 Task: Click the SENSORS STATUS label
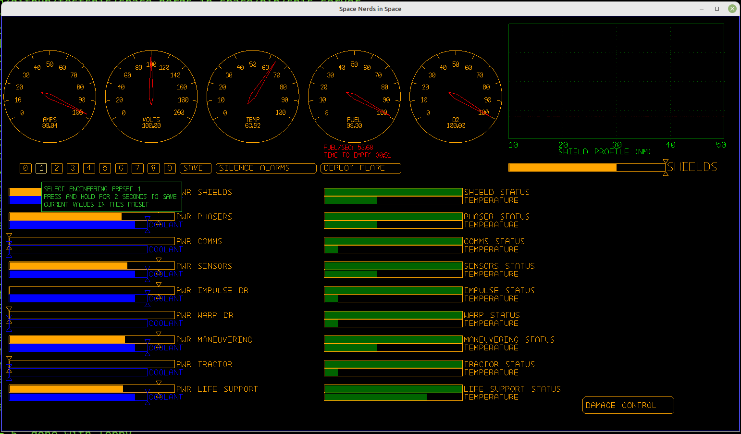click(x=499, y=266)
